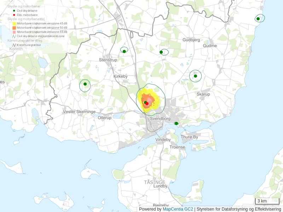
Task: Click the TÅSINGE island label
Action: pyautogui.click(x=155, y=182)
